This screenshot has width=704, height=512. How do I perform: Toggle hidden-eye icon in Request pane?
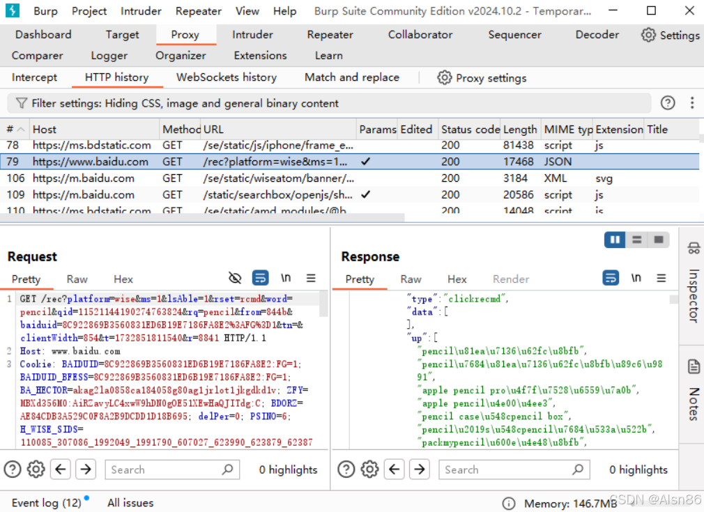(235, 278)
